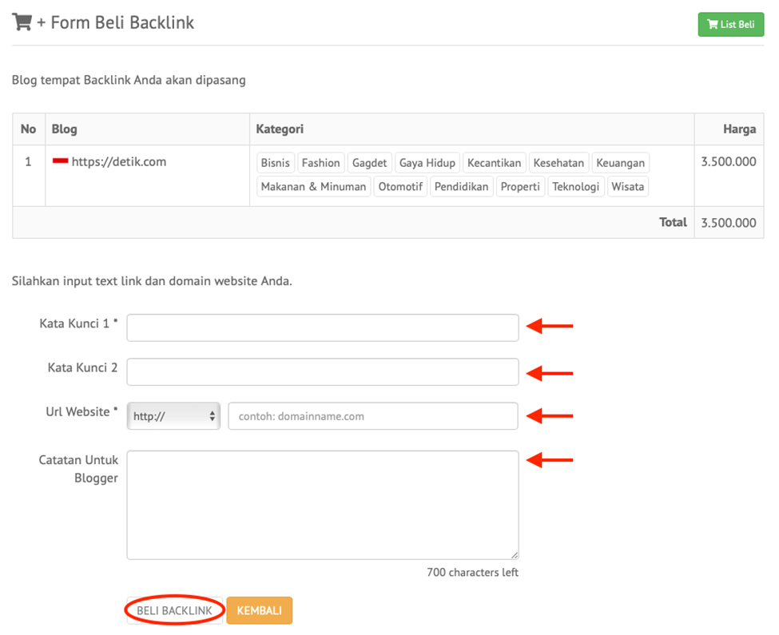Open the https://detik.com blog link
779x635 pixels.
[119, 161]
